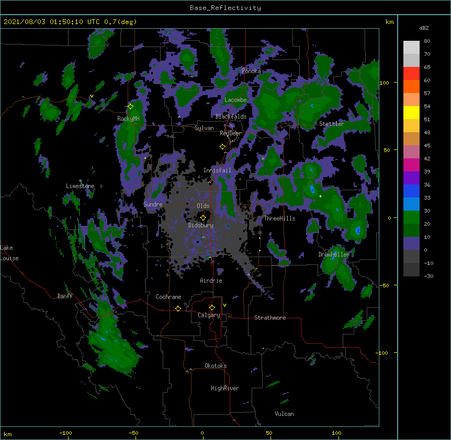Select the Lacombe city label
The height and width of the screenshot is (440, 451).
[x=235, y=100]
